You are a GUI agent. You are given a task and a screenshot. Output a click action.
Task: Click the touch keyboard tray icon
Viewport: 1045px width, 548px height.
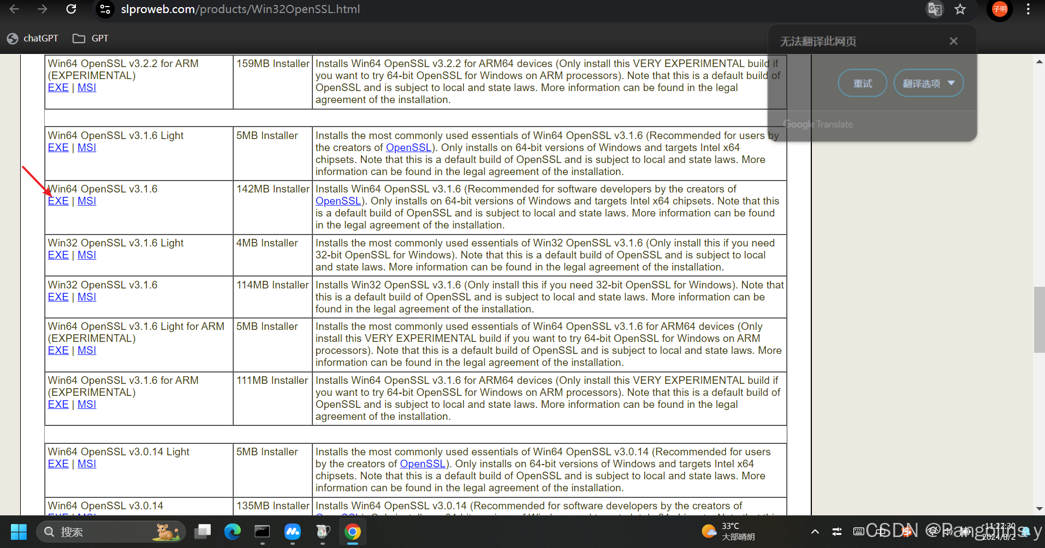click(x=858, y=532)
